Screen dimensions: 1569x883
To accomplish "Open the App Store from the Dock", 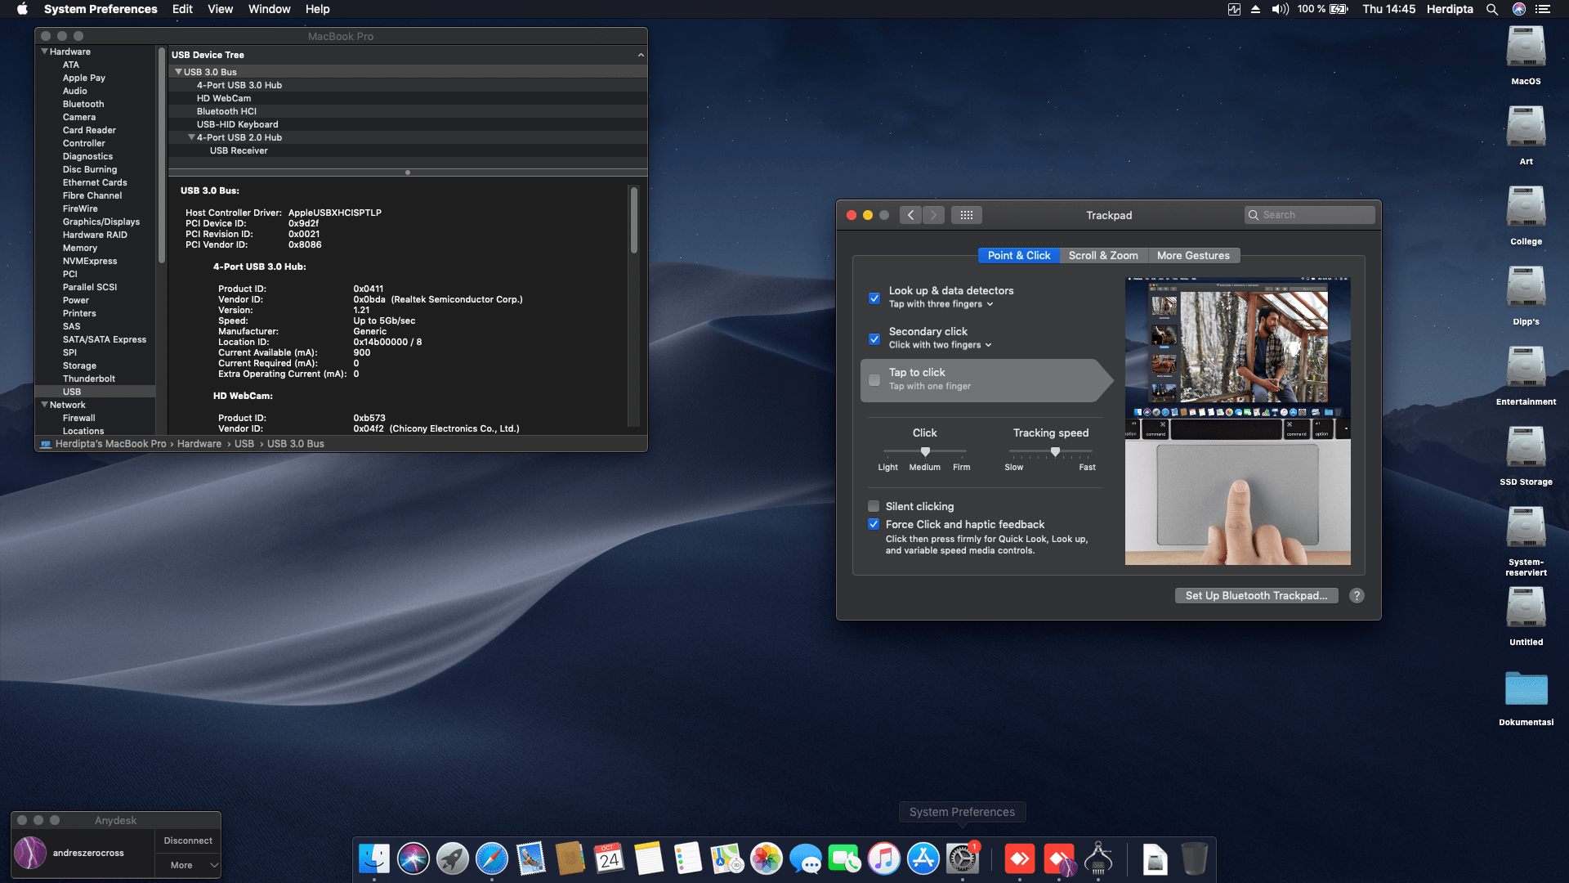I will coord(923,858).
